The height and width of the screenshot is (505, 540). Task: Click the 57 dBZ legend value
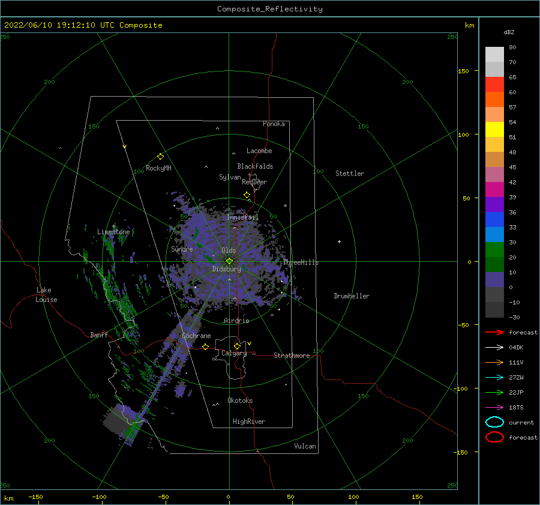point(512,107)
